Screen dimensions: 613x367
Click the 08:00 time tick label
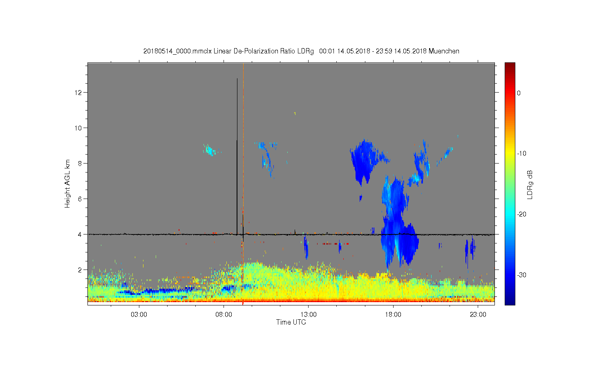pos(224,315)
